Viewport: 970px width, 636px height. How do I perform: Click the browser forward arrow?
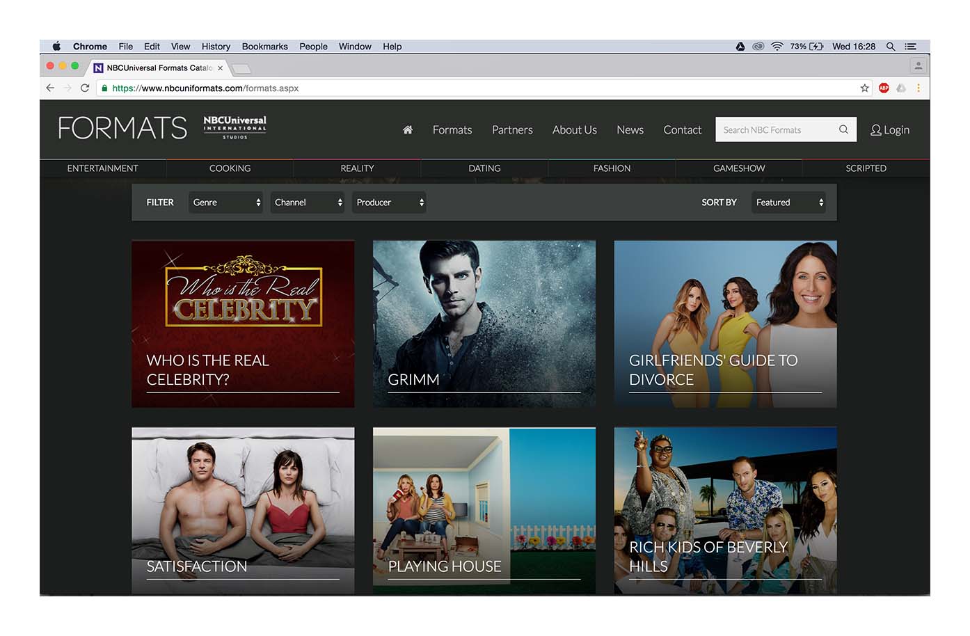[67, 88]
